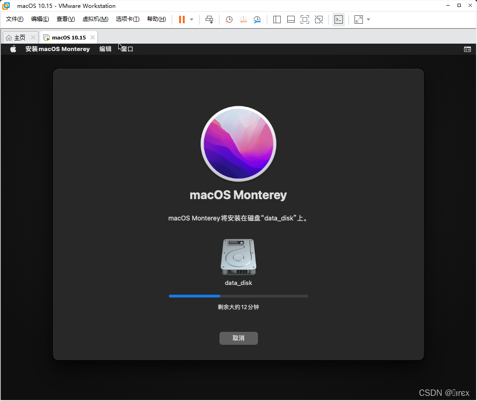Send Ctrl+Alt+Del to the VM

[x=209, y=19]
